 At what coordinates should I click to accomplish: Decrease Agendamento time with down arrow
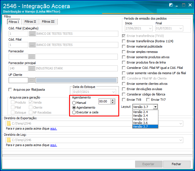pyautogui.click(x=112, y=103)
